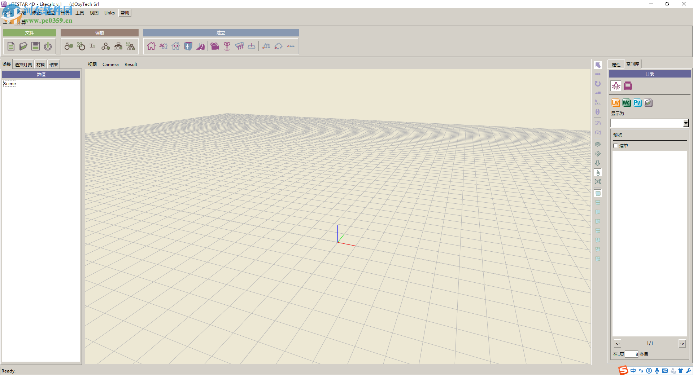Select the arrow pointer tool in right toolbar
The width and height of the screenshot is (693, 375).
tap(598, 65)
